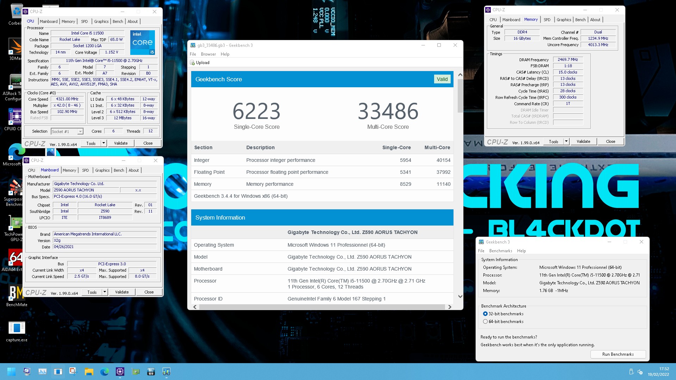Screen dimensions: 676x380
Task: Open the 3DMark desktop shortcut
Action: click(x=15, y=49)
